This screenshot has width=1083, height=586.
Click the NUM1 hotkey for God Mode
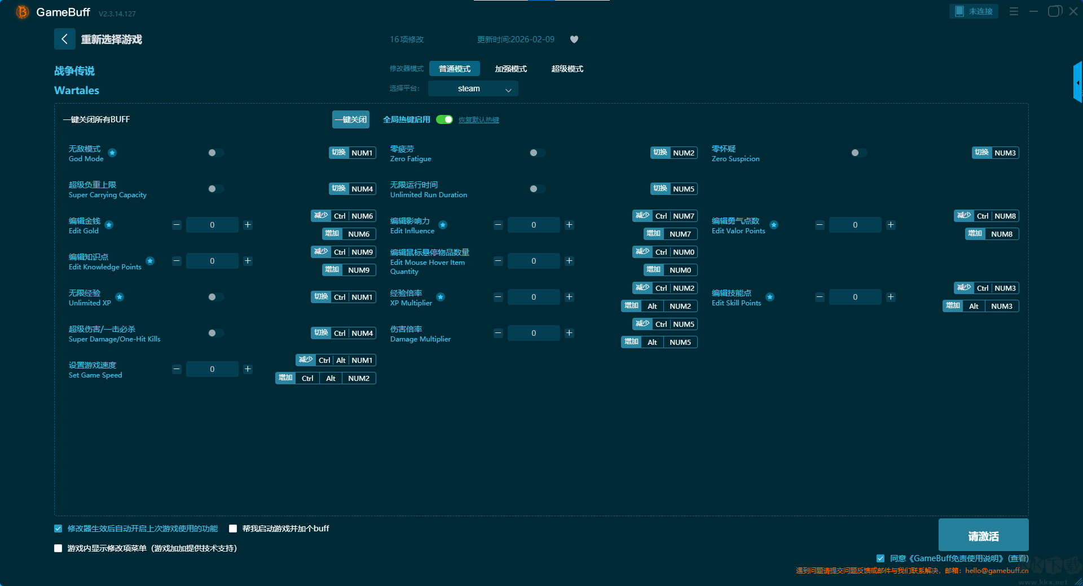[362, 153]
